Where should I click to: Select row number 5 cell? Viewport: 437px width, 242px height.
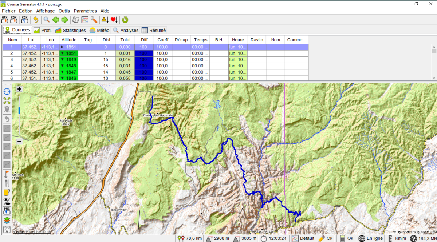coord(12,72)
